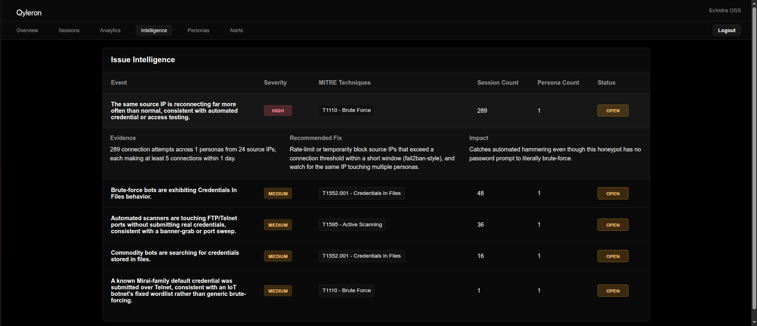757x326 pixels.
Task: Open the Personas tab
Action: [198, 31]
